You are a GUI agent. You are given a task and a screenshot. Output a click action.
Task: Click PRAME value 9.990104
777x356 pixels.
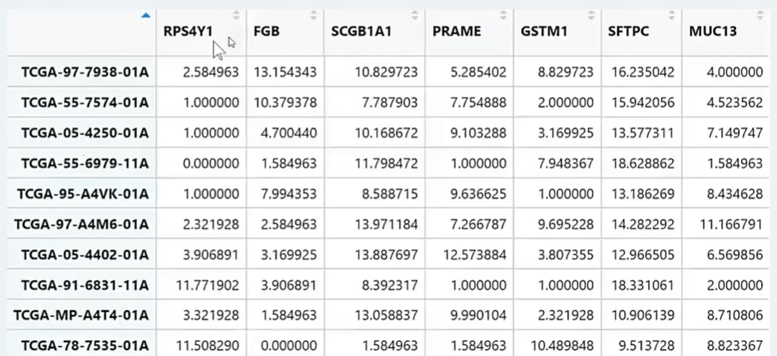click(479, 315)
